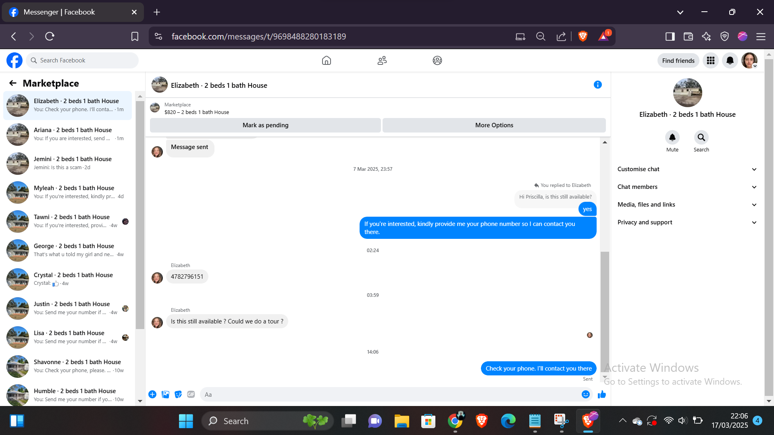Viewport: 774px width, 435px height.
Task: Open the browser share icon
Action: [x=561, y=37]
